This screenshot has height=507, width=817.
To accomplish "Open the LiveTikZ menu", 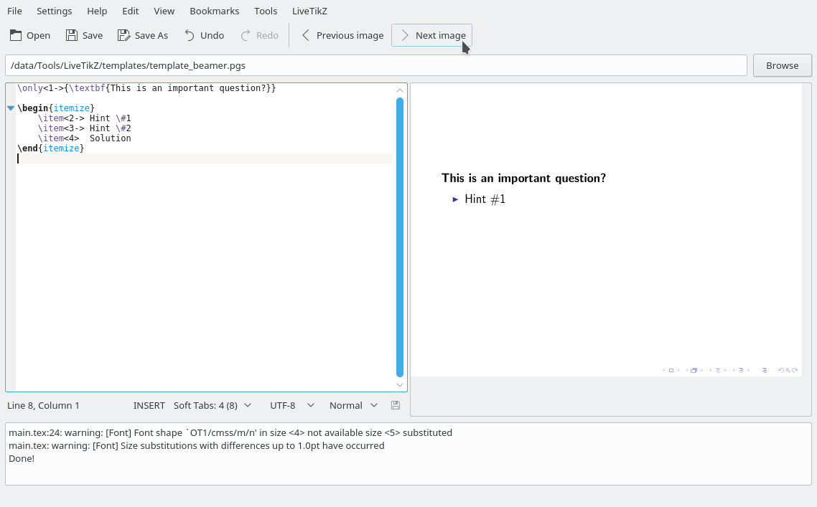I will [x=309, y=11].
